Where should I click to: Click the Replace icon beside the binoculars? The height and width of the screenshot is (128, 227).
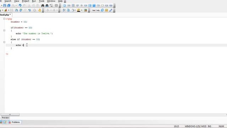pyautogui.click(x=51, y=6)
